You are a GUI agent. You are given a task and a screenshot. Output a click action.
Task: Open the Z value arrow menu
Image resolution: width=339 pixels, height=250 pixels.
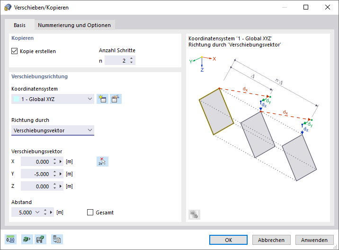coord(61,186)
